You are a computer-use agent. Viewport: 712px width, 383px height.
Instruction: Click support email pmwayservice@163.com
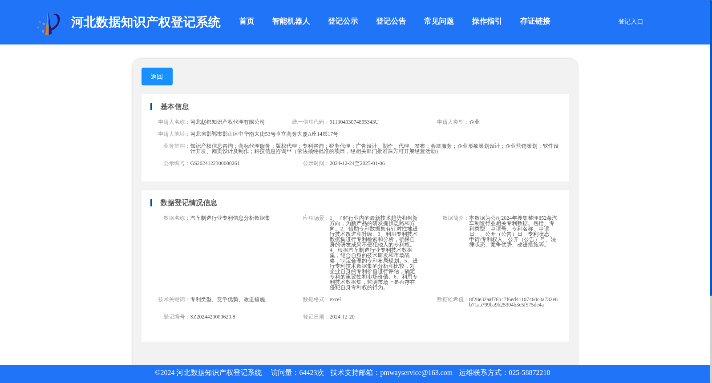[x=416, y=373]
